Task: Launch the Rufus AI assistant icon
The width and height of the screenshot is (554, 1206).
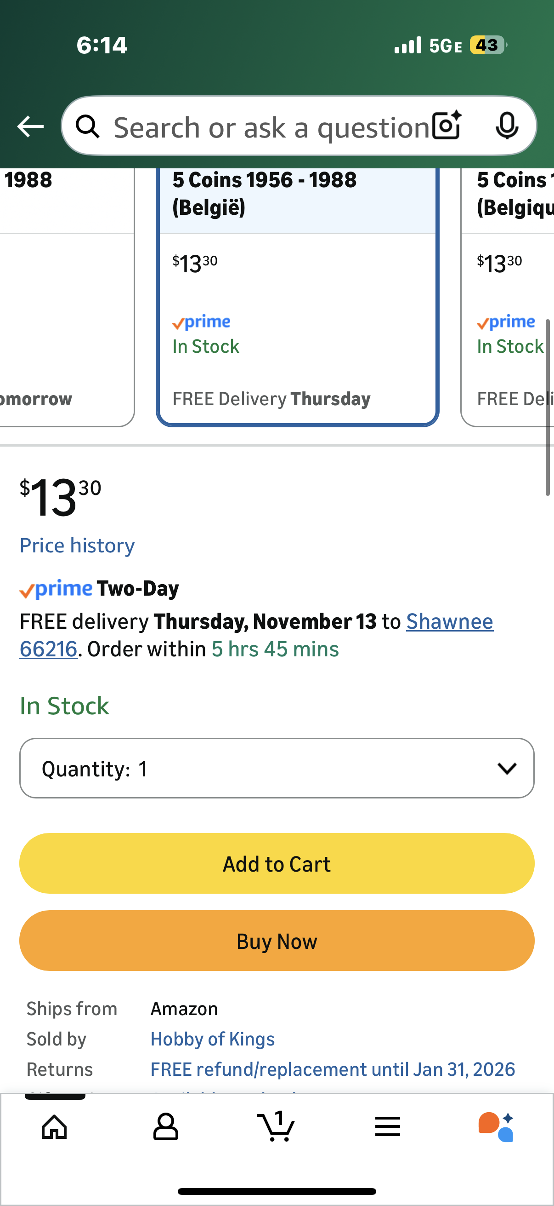Action: [x=496, y=1126]
